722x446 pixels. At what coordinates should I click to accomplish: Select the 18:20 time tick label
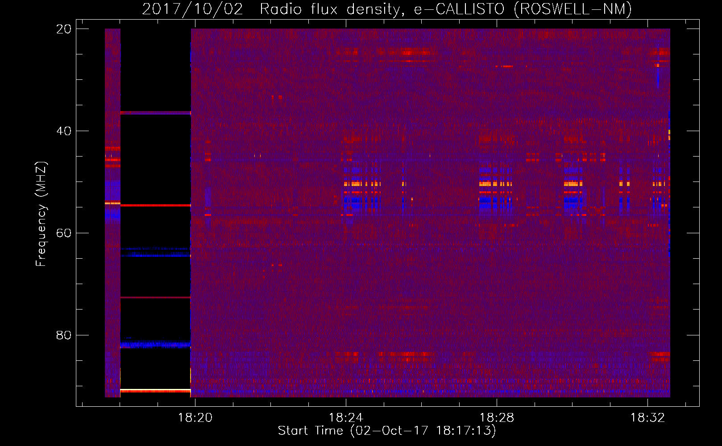[x=195, y=418]
